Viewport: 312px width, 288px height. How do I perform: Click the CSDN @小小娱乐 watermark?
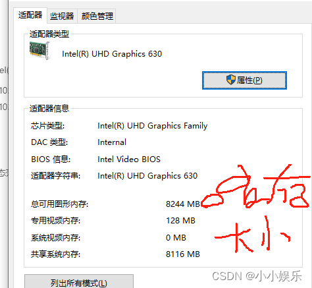[257, 276]
